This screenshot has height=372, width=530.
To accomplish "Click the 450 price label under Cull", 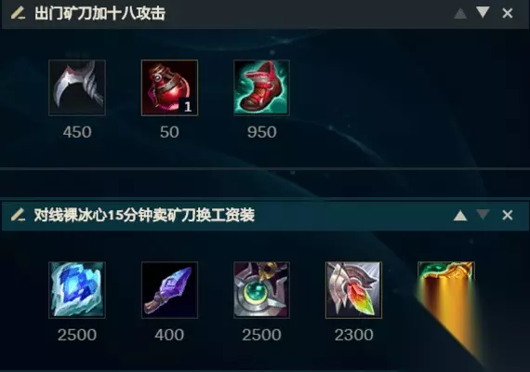I will pos(77,132).
